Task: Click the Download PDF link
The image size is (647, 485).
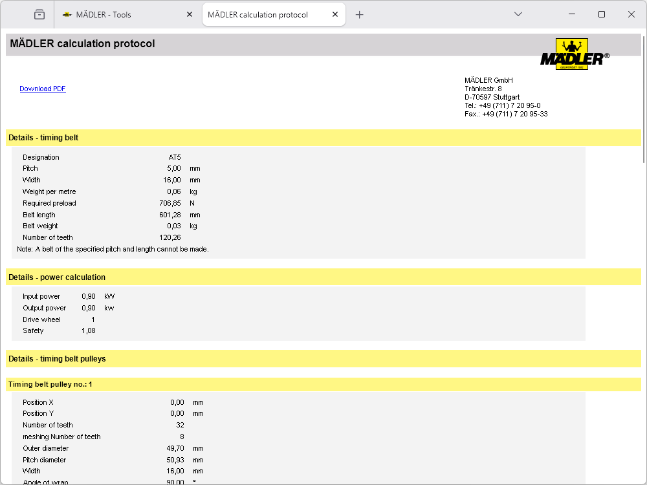Action: (43, 89)
